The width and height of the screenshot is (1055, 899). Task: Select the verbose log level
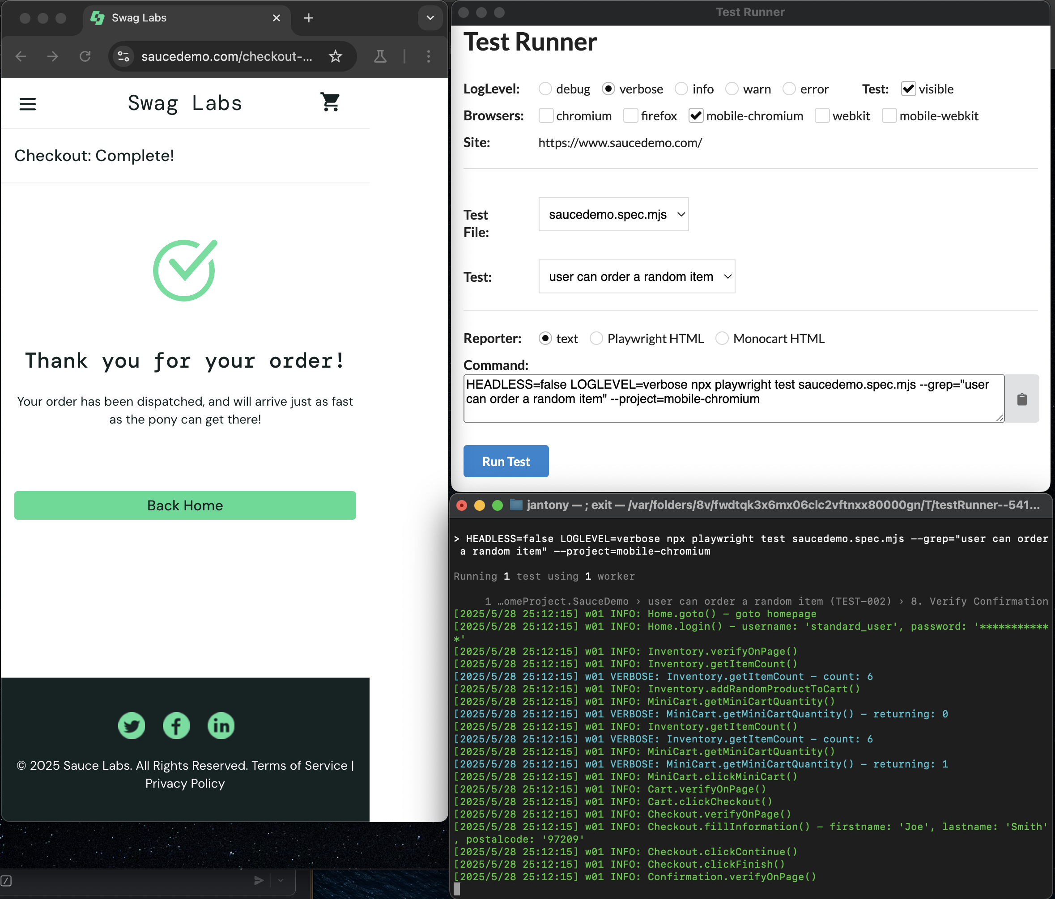coord(608,89)
